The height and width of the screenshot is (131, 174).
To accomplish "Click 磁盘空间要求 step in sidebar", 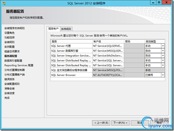I will [12, 51].
